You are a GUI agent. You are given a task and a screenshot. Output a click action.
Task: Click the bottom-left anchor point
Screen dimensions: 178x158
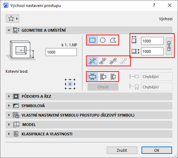coord(66,88)
